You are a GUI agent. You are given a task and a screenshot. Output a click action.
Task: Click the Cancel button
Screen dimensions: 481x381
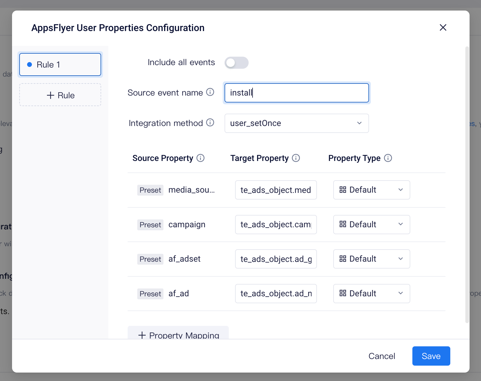pos(382,356)
